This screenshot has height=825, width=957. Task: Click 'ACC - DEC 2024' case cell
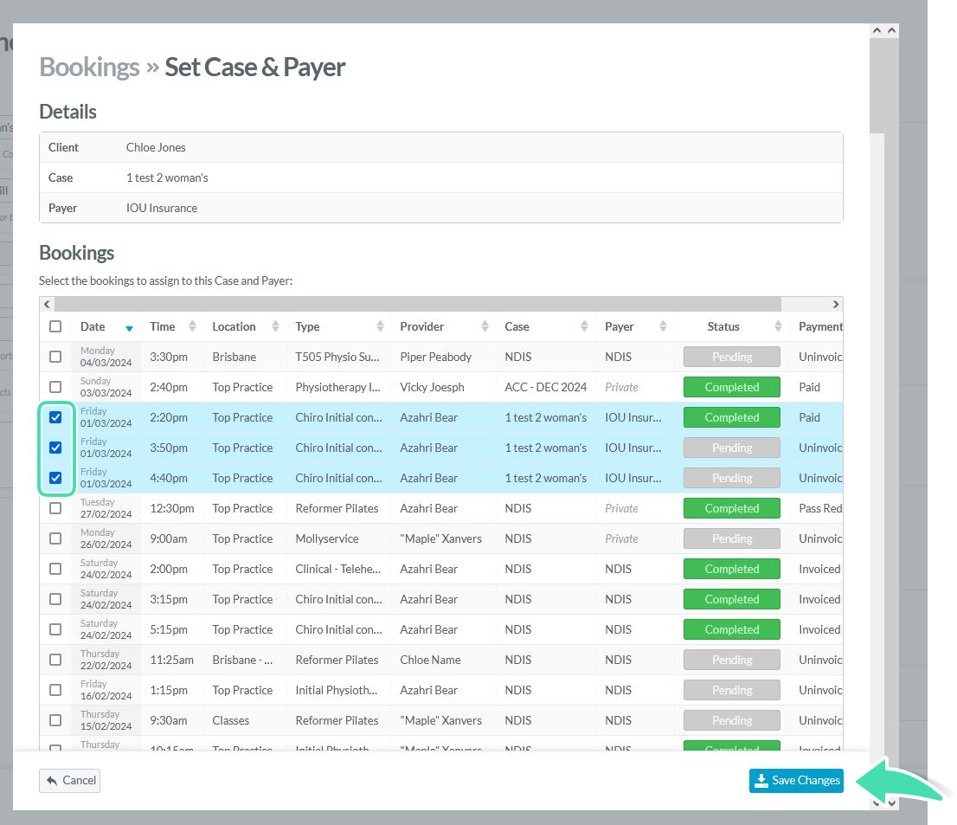point(546,387)
